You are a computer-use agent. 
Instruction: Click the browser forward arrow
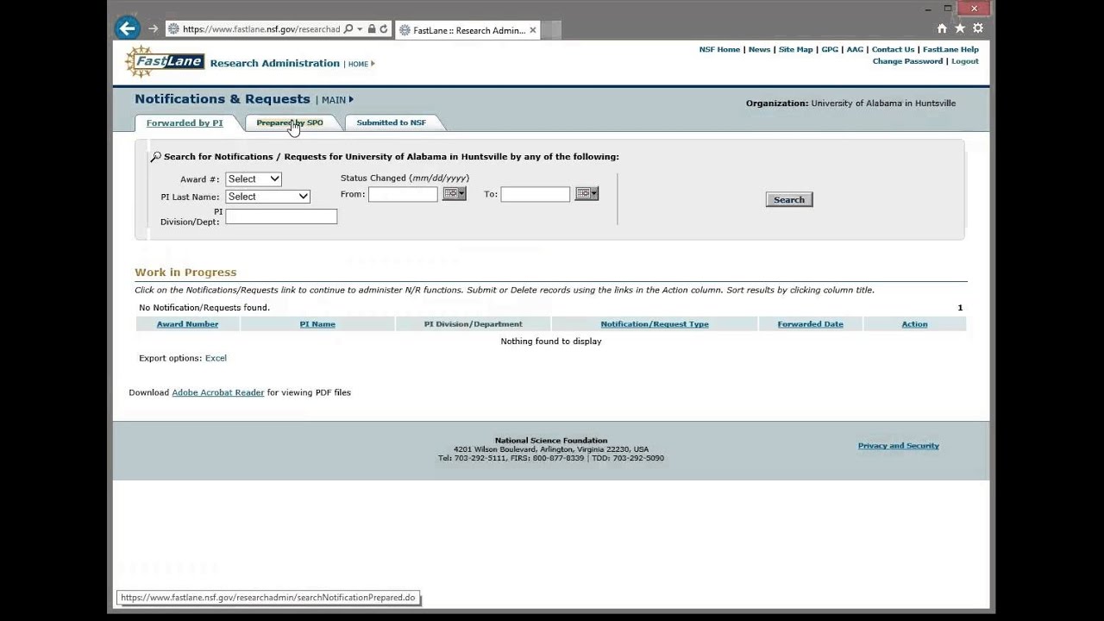point(153,28)
